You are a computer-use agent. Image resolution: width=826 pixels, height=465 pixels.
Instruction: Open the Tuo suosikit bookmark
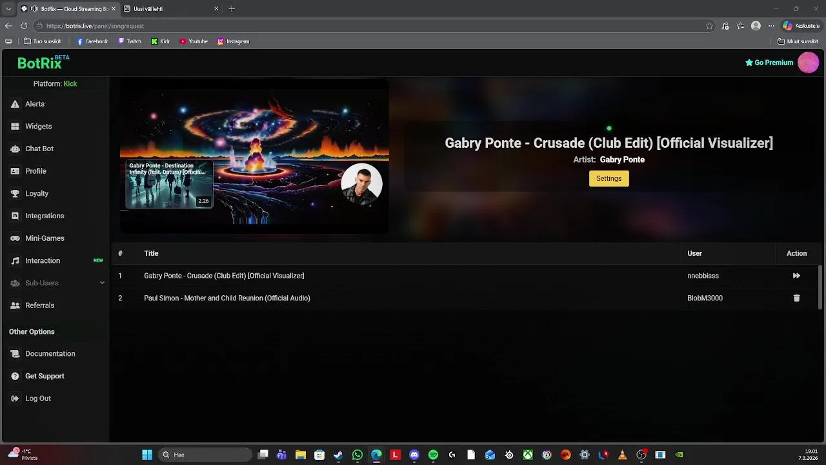click(x=42, y=41)
